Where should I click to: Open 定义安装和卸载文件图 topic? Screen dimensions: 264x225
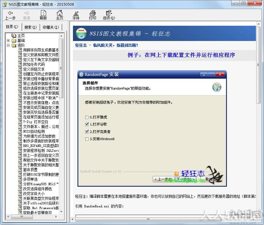pos(41,55)
